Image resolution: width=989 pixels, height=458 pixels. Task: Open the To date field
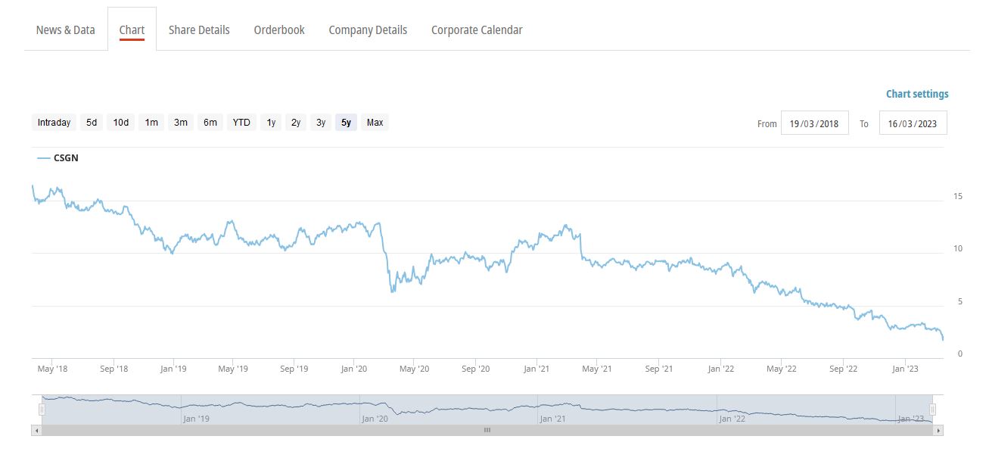coord(913,123)
